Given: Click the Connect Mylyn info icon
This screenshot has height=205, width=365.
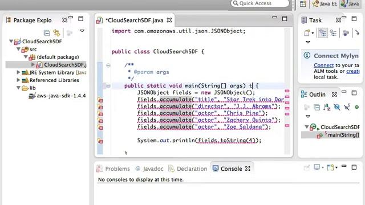Looking at the screenshot, I should click(x=307, y=55).
